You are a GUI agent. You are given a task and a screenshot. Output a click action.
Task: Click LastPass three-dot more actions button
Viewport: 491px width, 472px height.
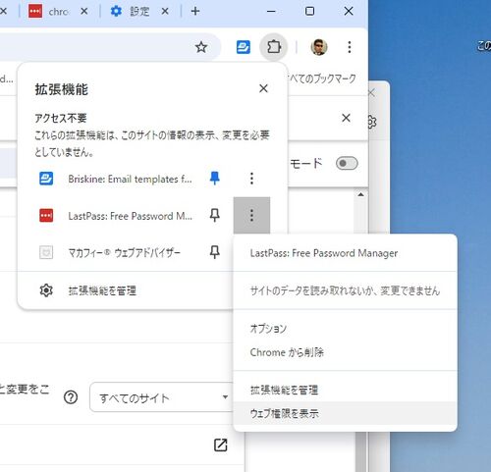[251, 215]
